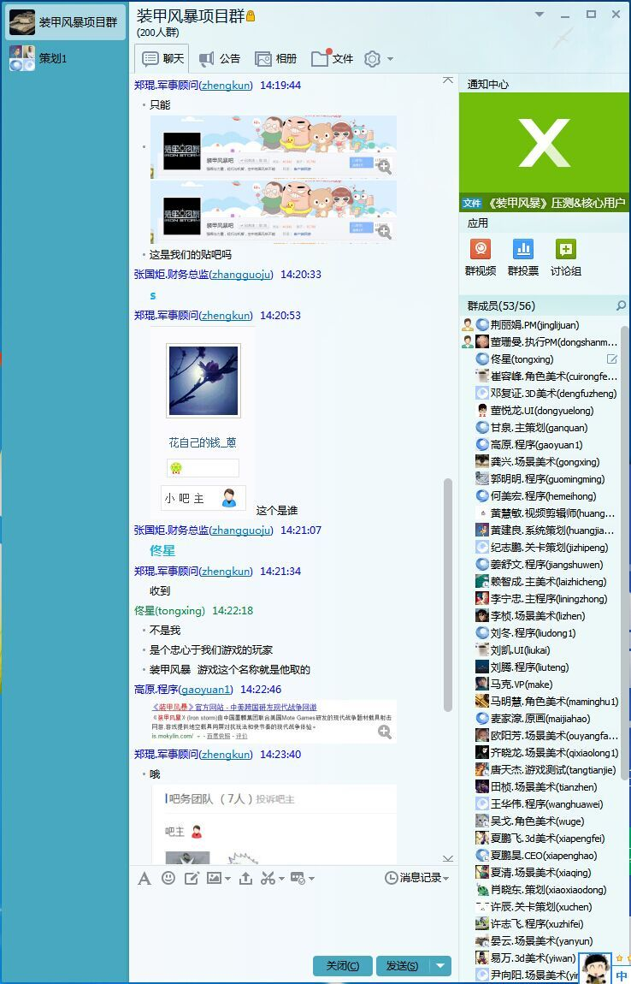Enlarge first tieba banner image

tap(384, 166)
